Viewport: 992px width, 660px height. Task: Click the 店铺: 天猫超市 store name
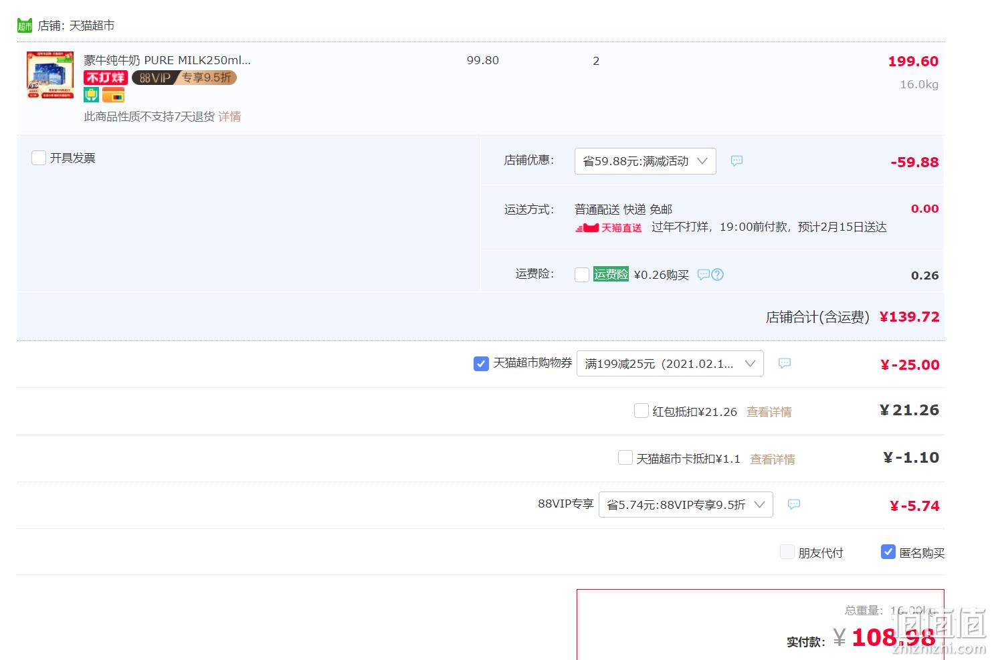tap(76, 25)
